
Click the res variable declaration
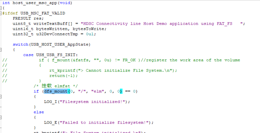37,18
